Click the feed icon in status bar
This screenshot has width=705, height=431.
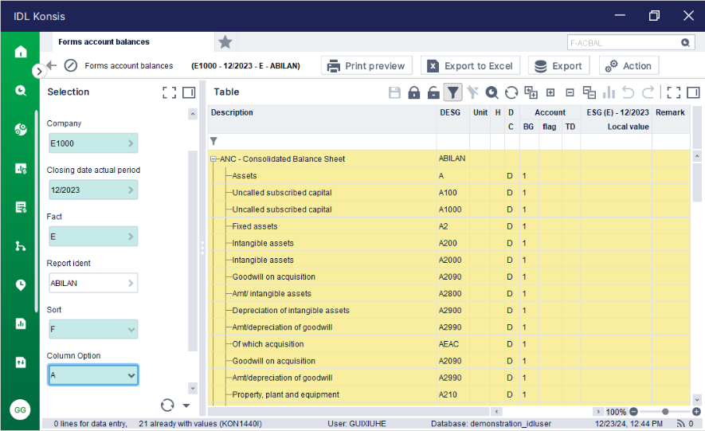coord(680,423)
